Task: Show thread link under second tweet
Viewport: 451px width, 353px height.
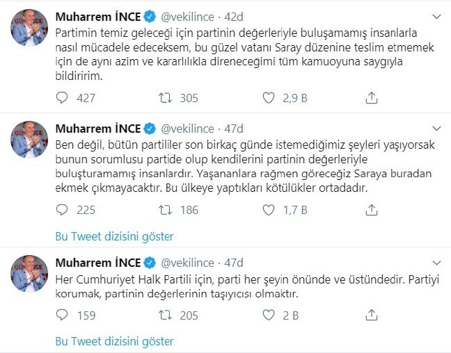Action: (114, 236)
